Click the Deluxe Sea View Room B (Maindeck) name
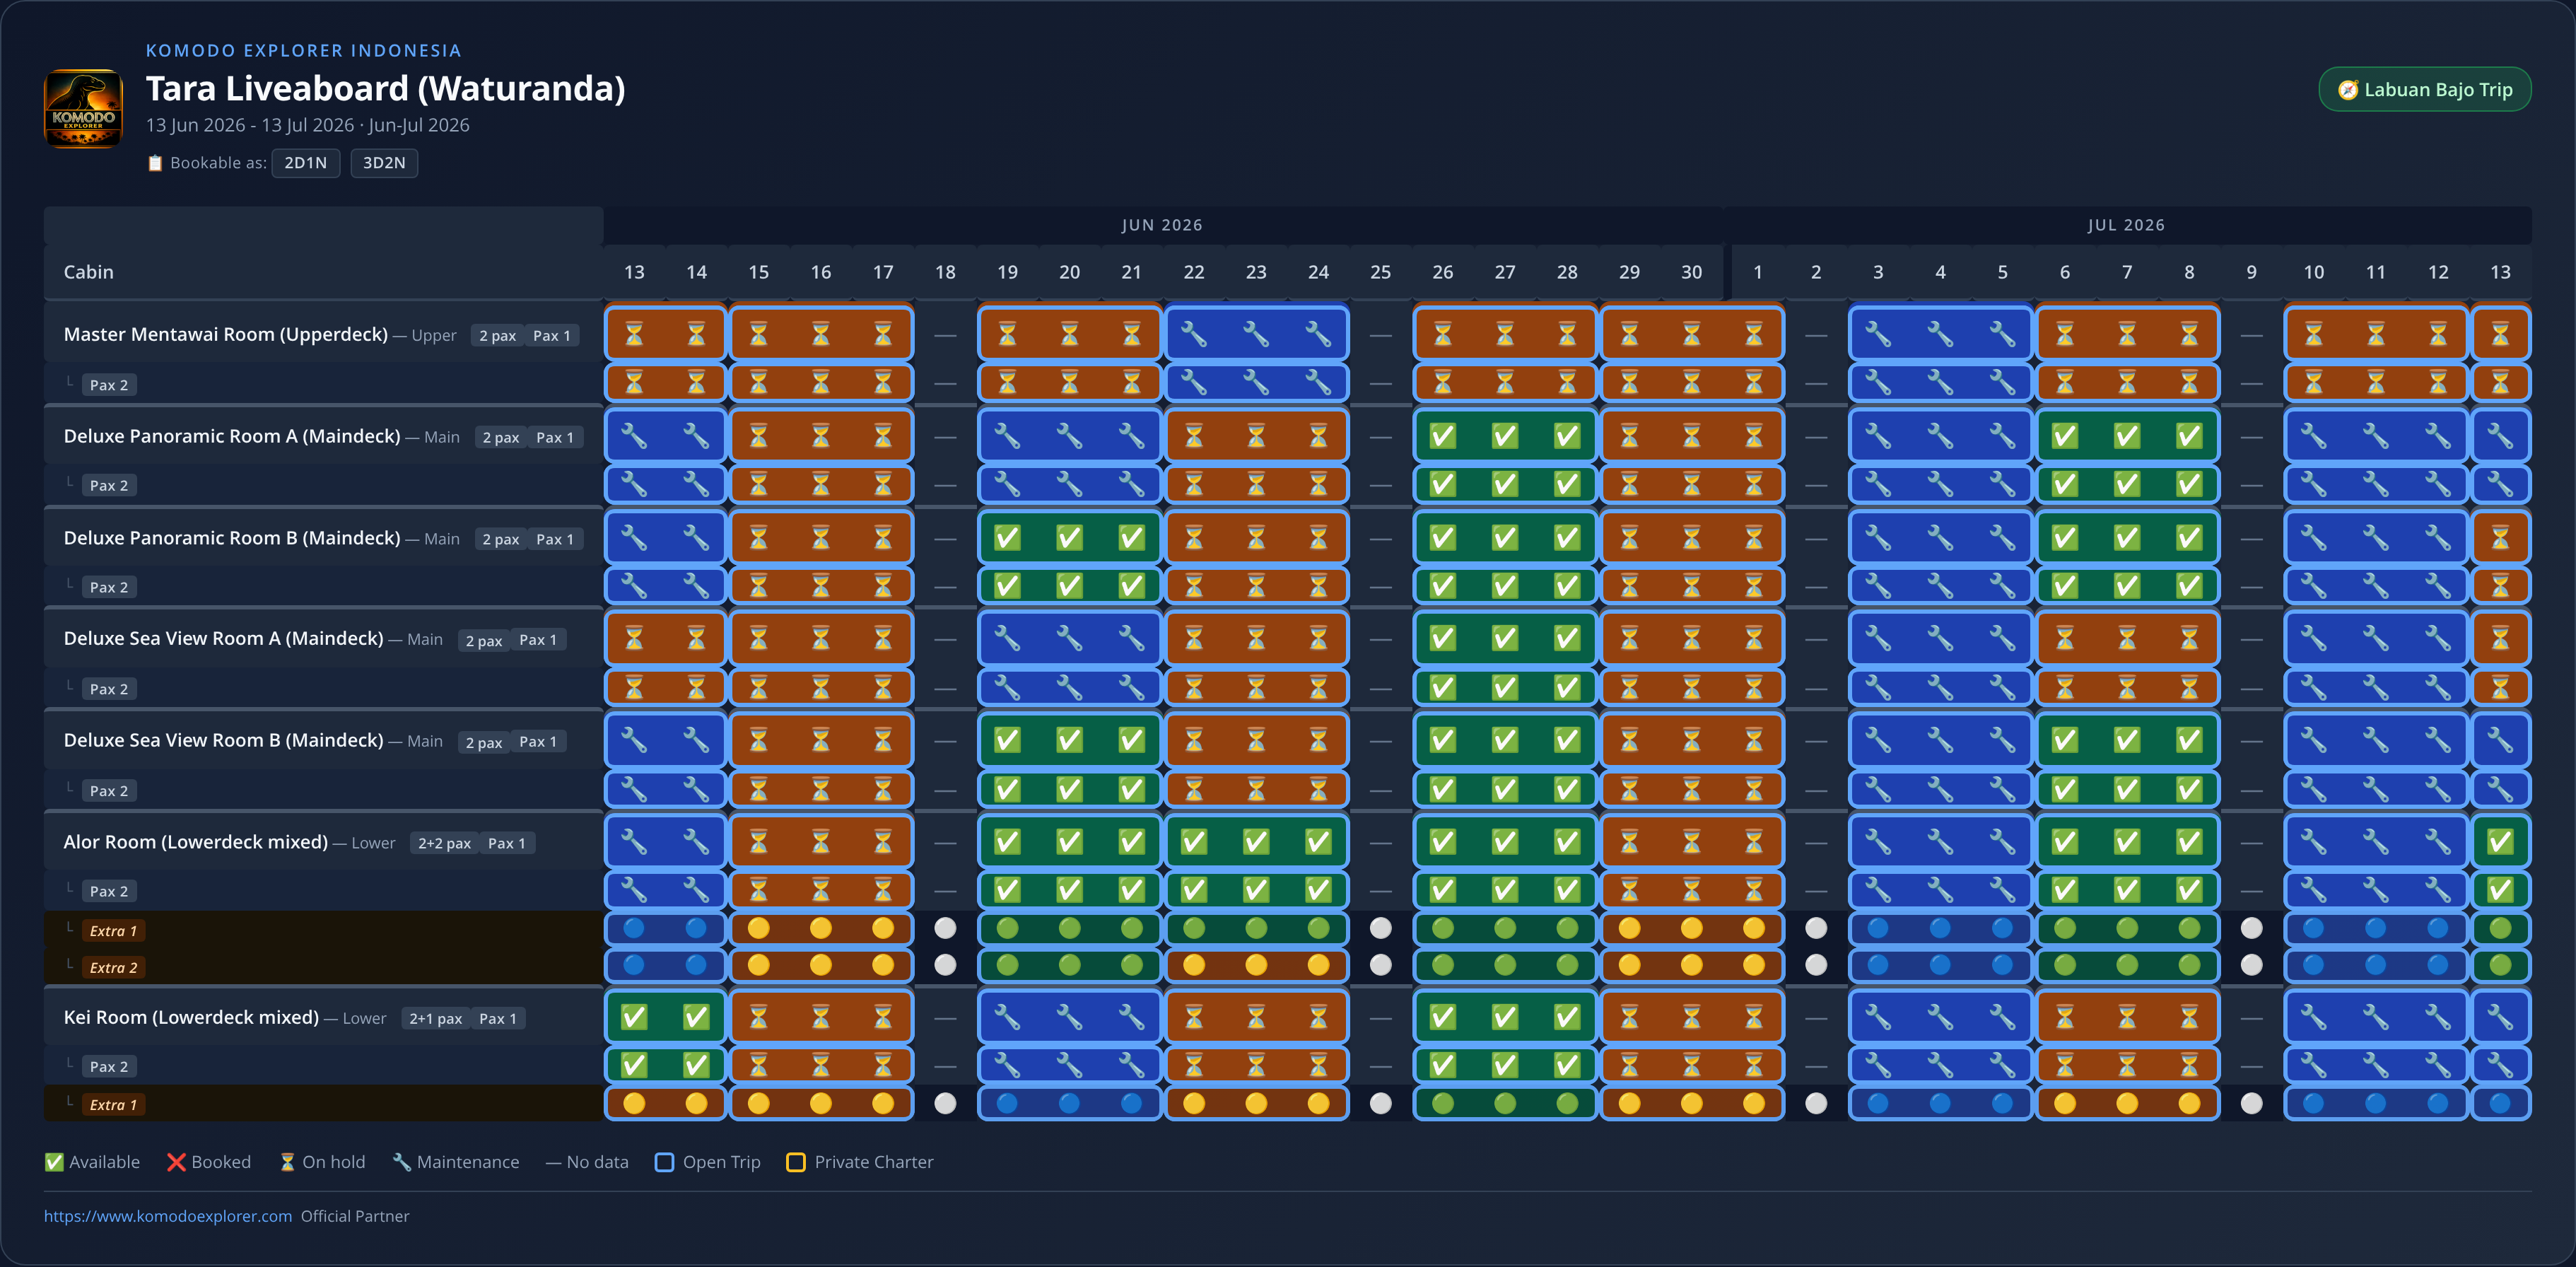The width and height of the screenshot is (2576, 1267). (x=224, y=740)
